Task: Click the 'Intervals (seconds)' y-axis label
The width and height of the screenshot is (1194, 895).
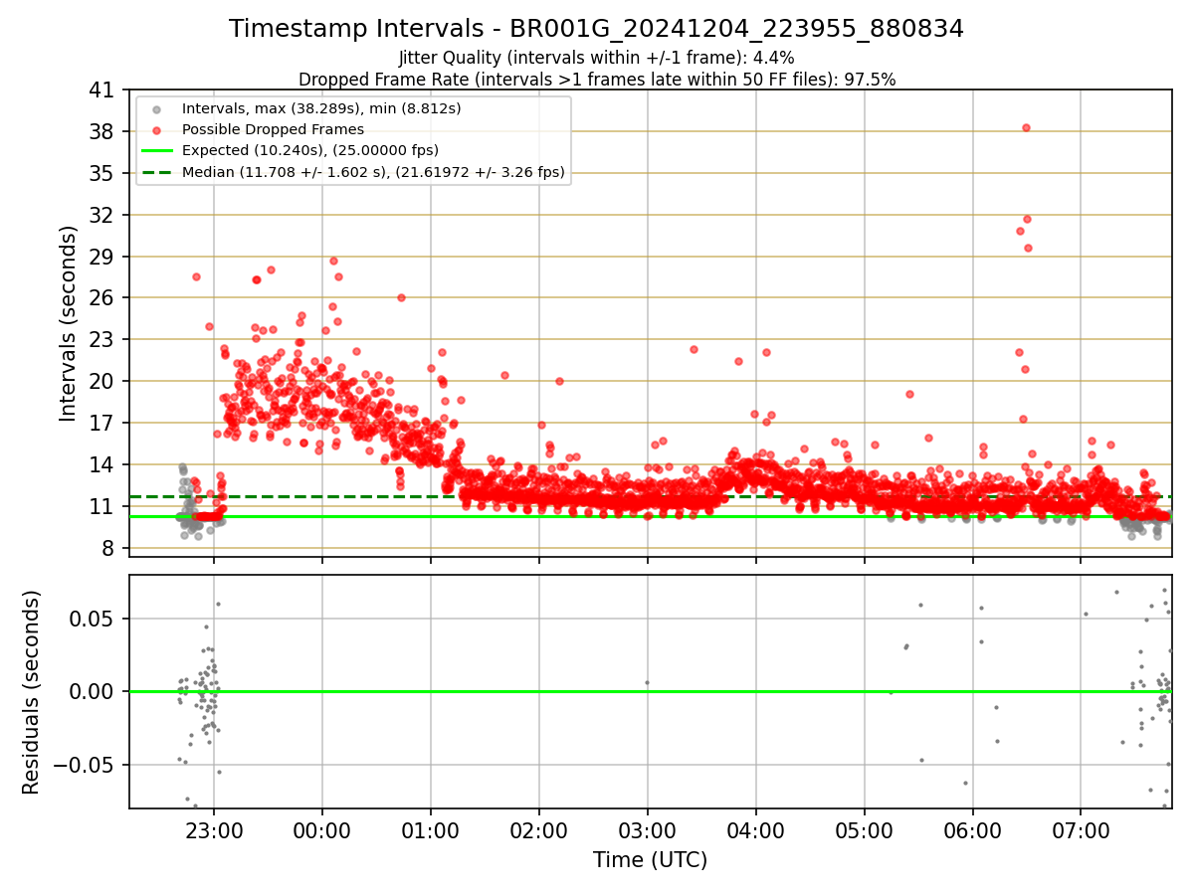Action: 68,322
